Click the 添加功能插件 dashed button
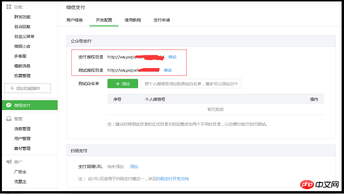 [27, 88]
